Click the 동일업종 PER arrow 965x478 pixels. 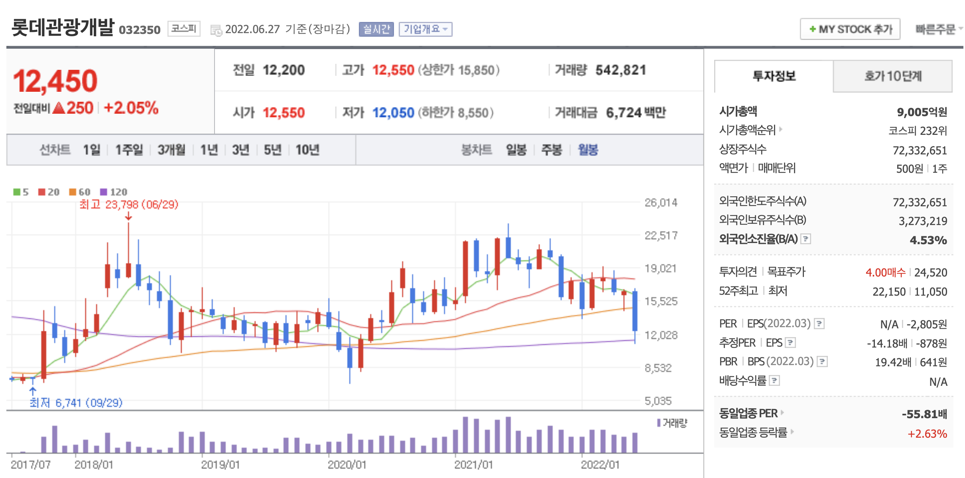point(782,413)
